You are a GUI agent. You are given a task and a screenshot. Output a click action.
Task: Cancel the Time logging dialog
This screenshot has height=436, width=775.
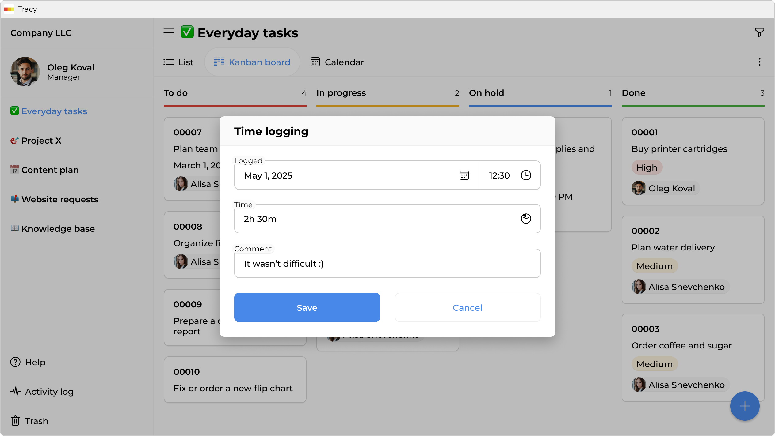pyautogui.click(x=467, y=307)
